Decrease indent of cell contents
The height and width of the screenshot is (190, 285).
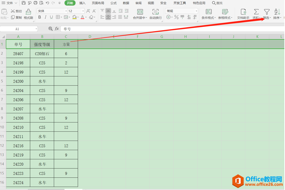[121, 11]
